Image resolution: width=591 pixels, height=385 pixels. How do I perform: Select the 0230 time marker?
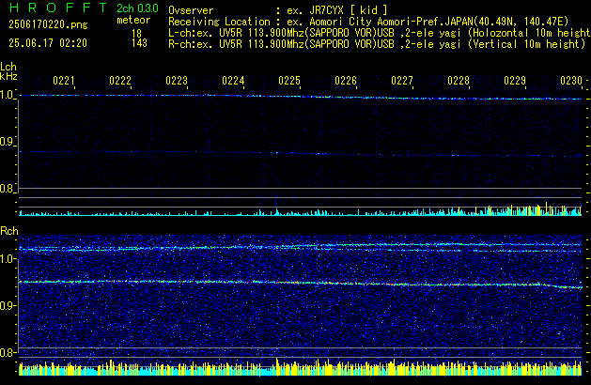click(x=571, y=81)
